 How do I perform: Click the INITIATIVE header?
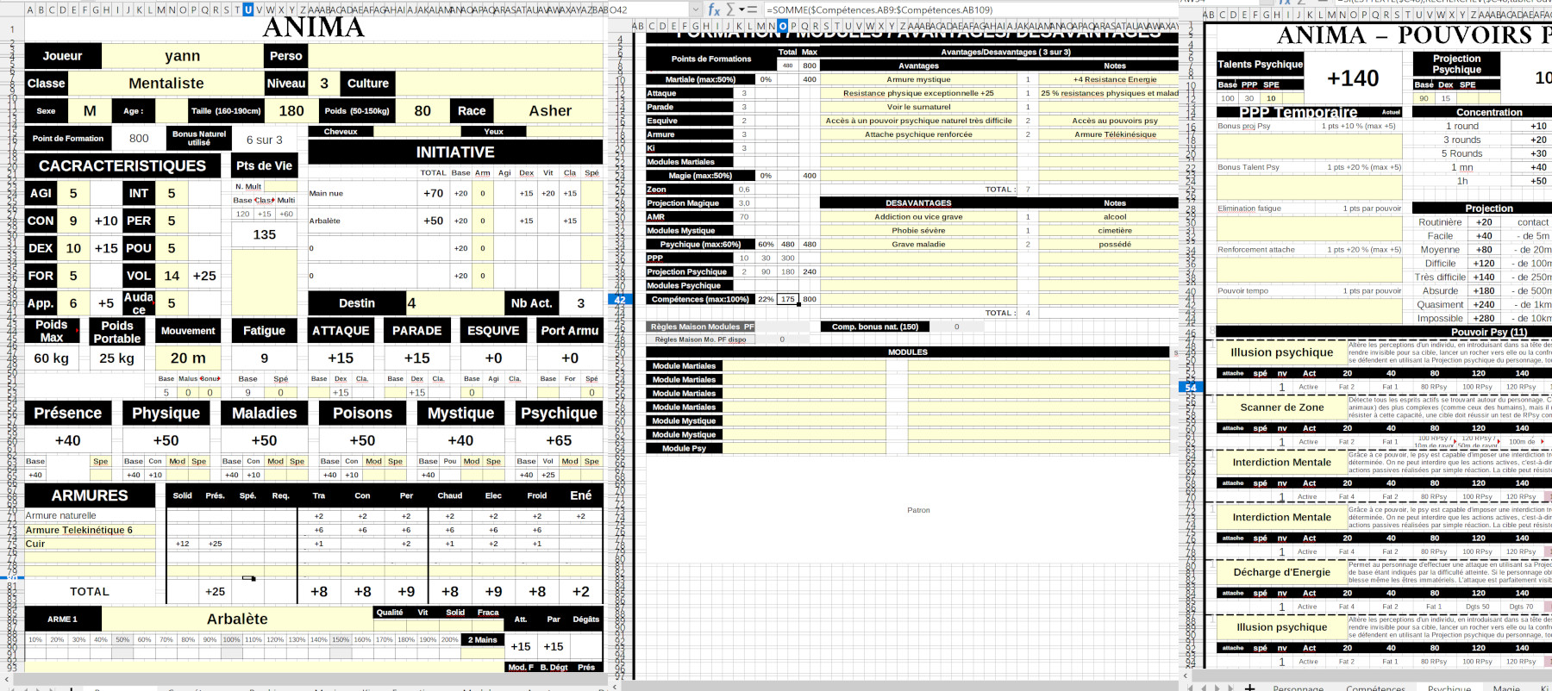click(455, 152)
